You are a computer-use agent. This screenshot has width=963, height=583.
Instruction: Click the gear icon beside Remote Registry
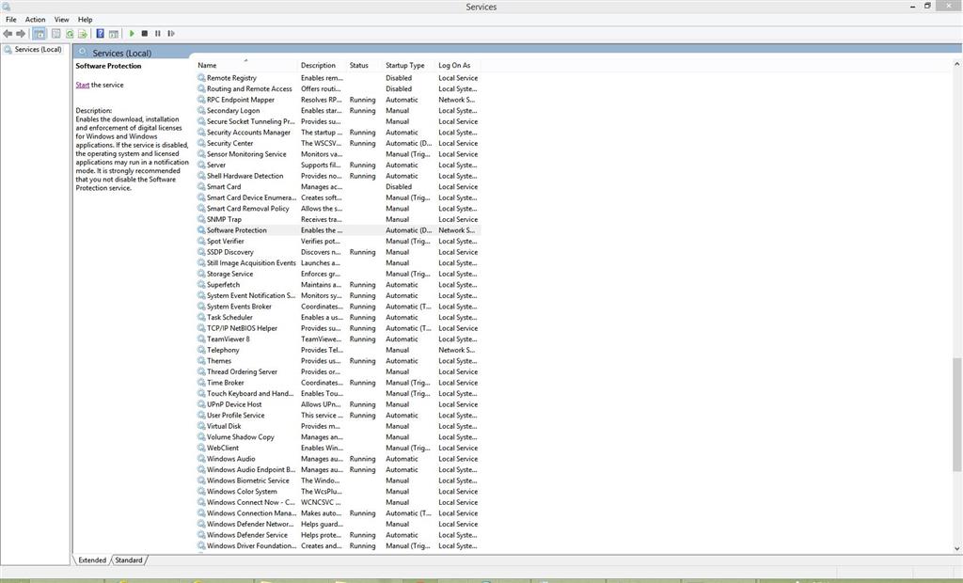coord(201,78)
